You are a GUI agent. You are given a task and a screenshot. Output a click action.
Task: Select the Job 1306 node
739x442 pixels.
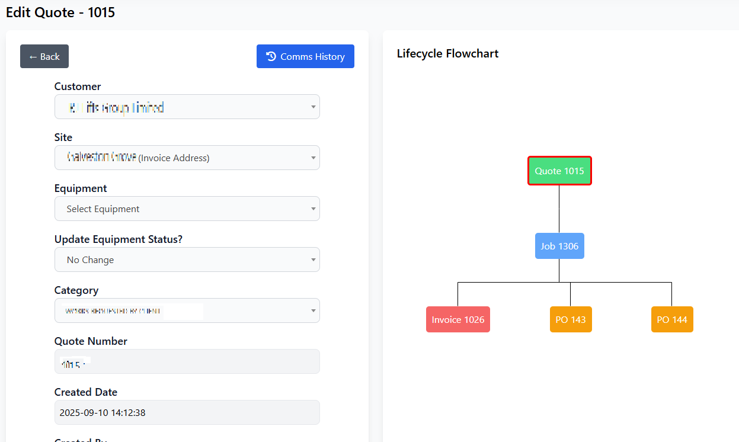(x=559, y=246)
